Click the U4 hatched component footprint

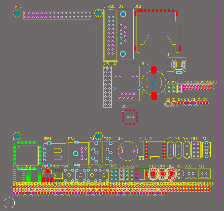pos(142,174)
